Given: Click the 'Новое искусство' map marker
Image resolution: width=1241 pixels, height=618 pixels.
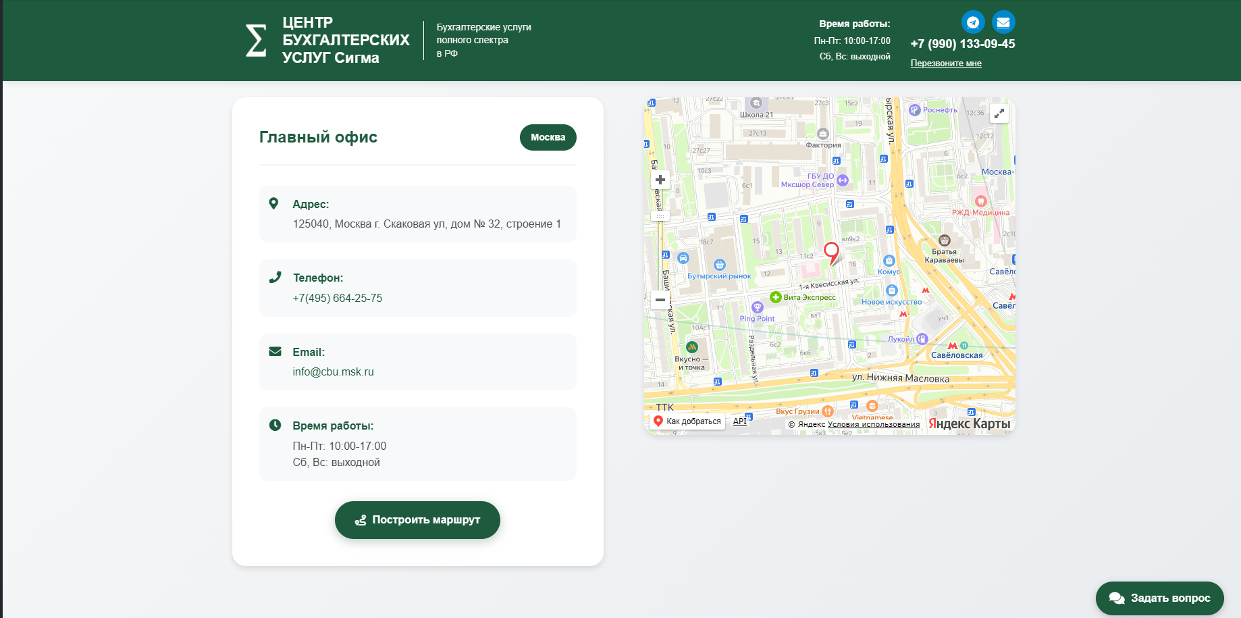Looking at the screenshot, I should click(891, 290).
